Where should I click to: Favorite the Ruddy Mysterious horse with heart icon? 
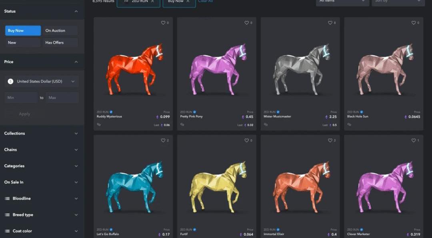(x=163, y=23)
